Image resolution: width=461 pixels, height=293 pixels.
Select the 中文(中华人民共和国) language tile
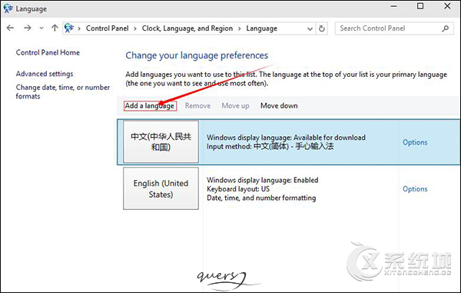point(161,142)
